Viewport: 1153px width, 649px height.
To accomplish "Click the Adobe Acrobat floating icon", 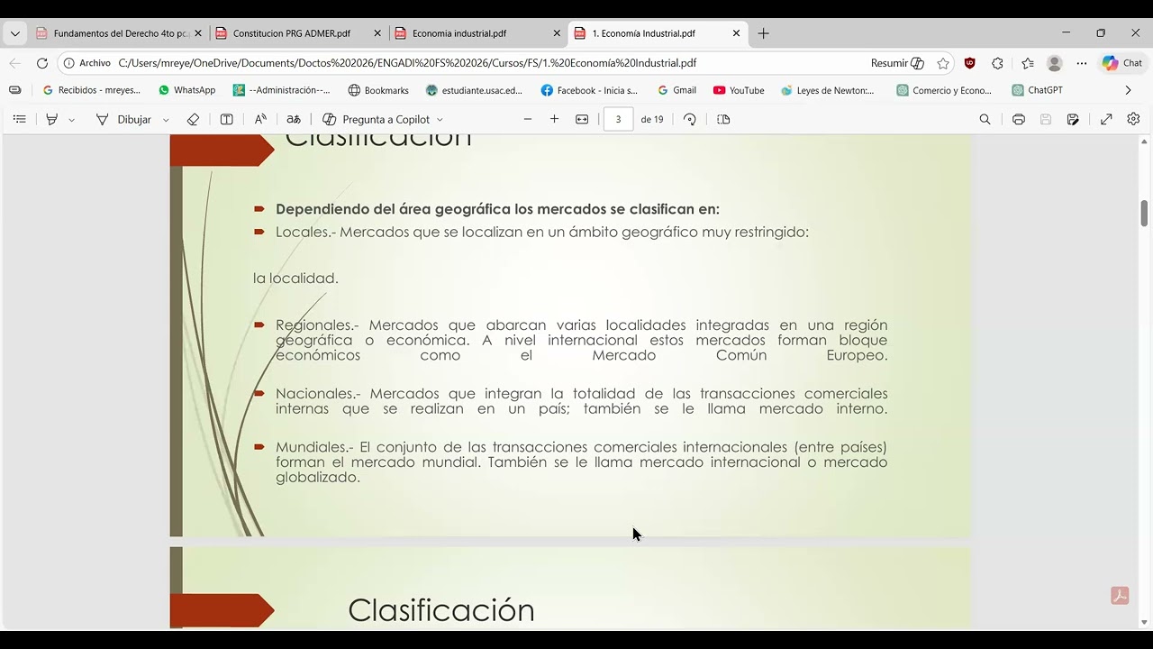I will 1121,596.
